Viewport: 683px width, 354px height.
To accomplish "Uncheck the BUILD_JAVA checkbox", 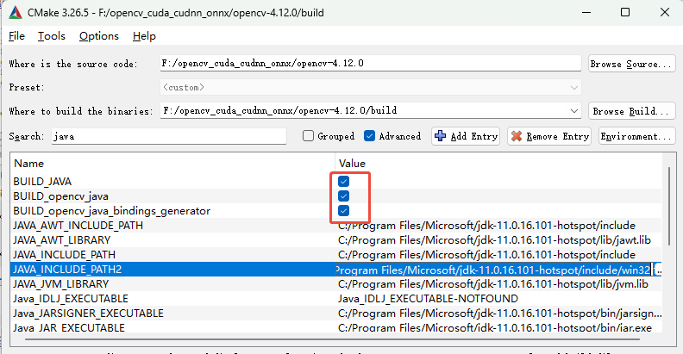I will click(343, 182).
